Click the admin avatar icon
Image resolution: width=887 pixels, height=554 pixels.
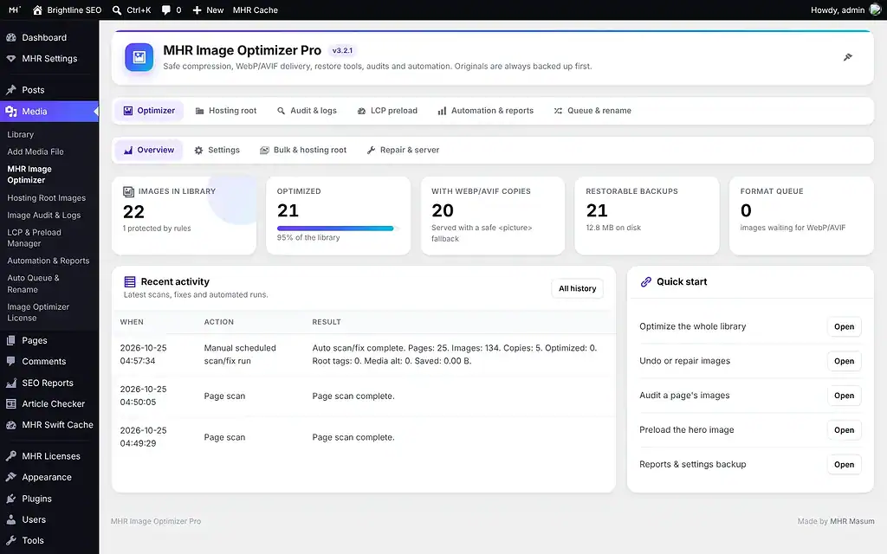(x=875, y=10)
